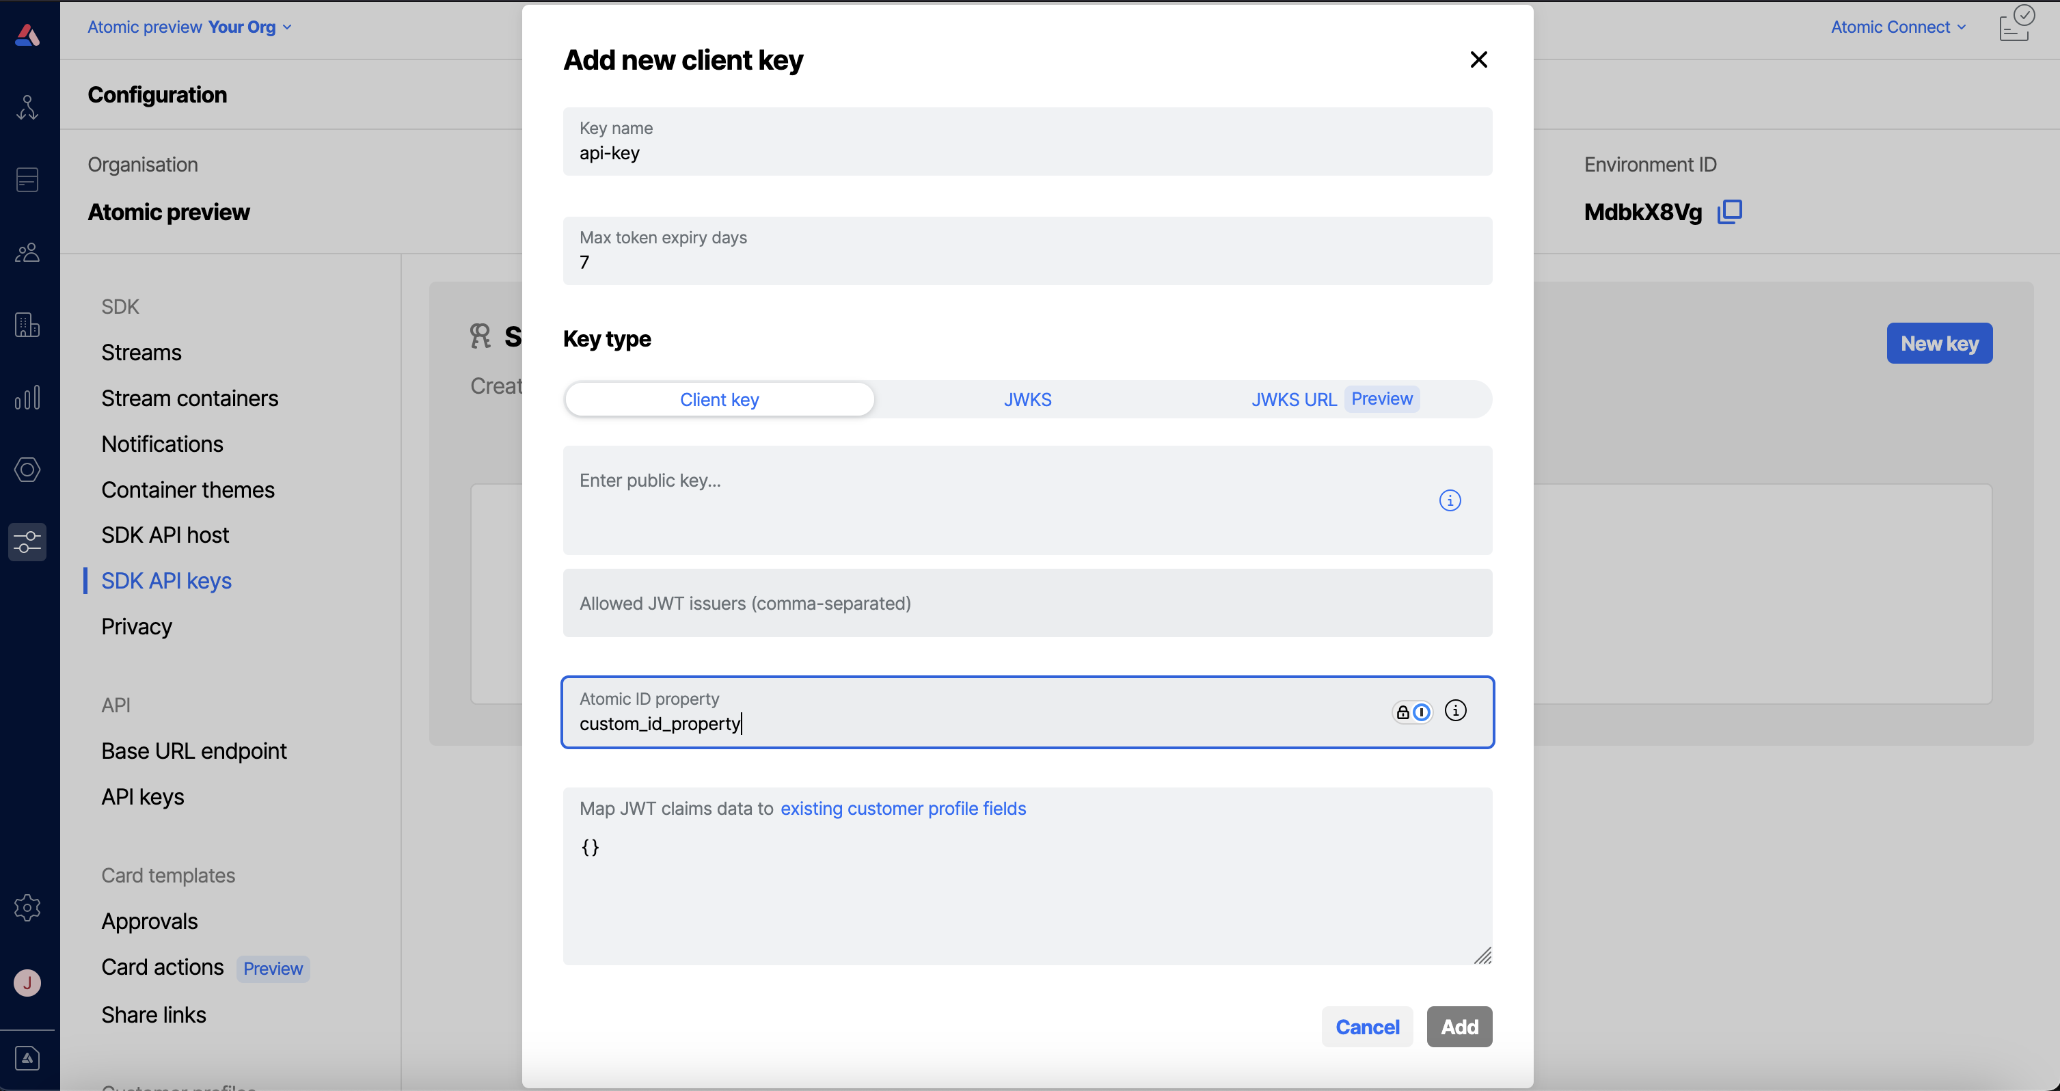Click the Max token expiry days field
The image size is (2060, 1091).
tap(1027, 251)
